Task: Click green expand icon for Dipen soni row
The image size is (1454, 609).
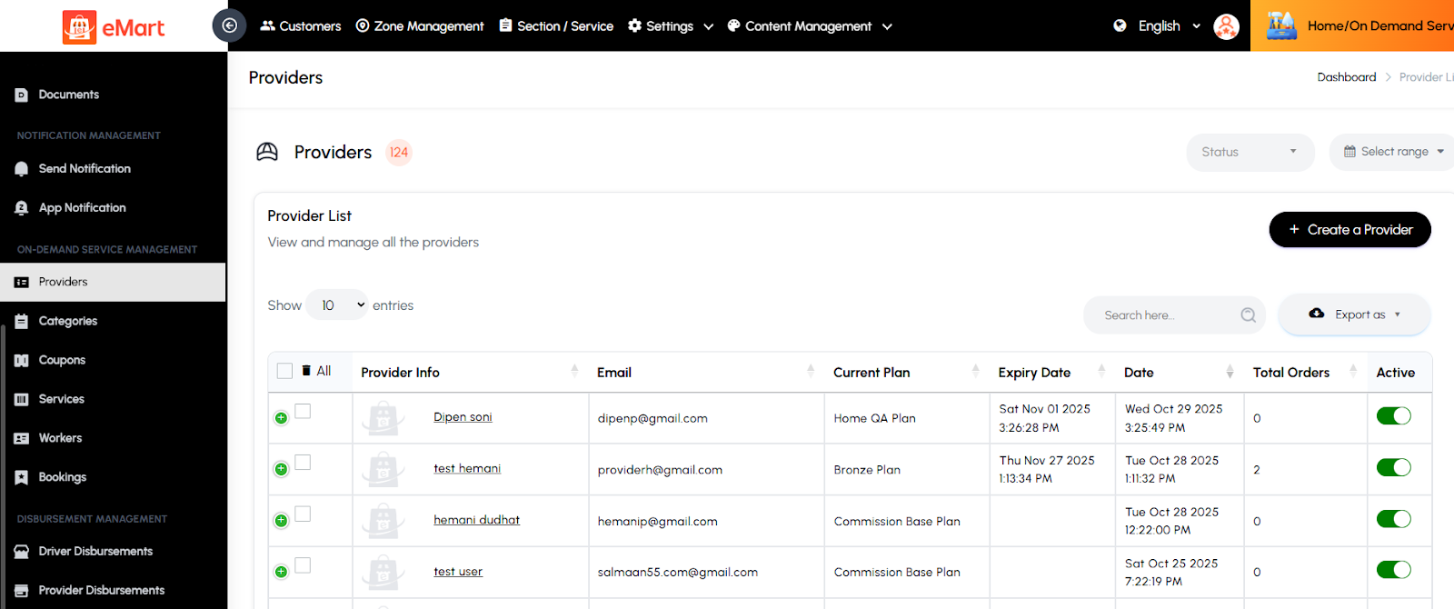Action: [x=281, y=418]
